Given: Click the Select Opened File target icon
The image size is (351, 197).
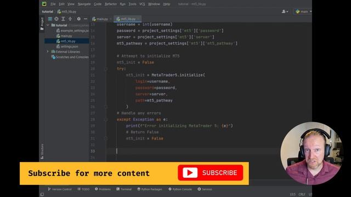Looking at the screenshot, I should (56, 19).
